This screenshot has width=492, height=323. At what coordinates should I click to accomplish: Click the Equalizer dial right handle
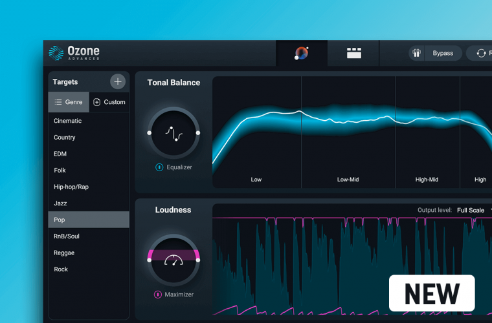click(198, 133)
